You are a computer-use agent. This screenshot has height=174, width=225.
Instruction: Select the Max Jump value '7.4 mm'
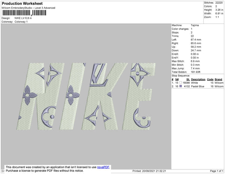click(195, 68)
